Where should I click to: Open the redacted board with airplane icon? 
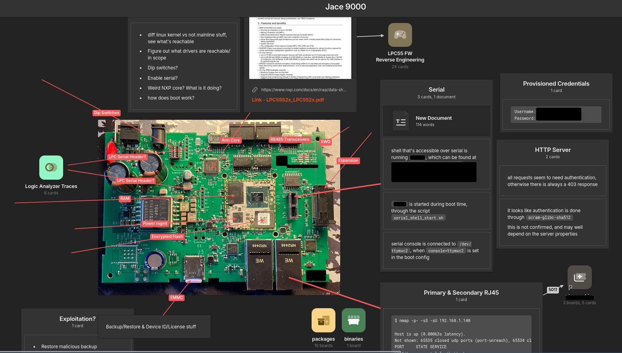click(x=580, y=277)
